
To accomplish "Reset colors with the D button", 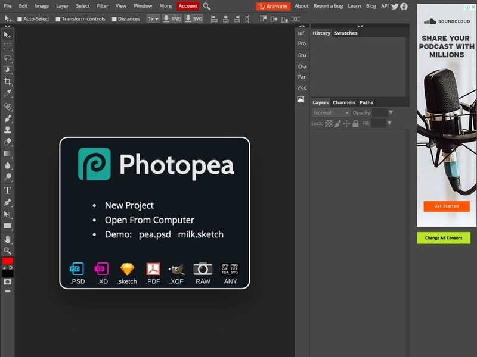I will 11,267.
